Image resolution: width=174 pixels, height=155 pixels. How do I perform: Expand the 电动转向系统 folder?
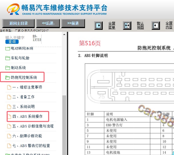tap(22, 48)
